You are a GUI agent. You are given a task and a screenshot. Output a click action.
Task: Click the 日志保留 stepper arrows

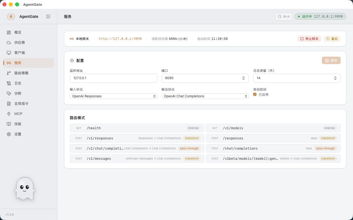(x=335, y=78)
